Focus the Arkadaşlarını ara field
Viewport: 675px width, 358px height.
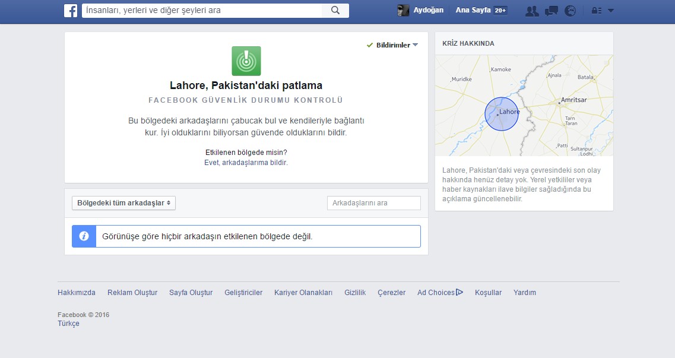coord(373,203)
